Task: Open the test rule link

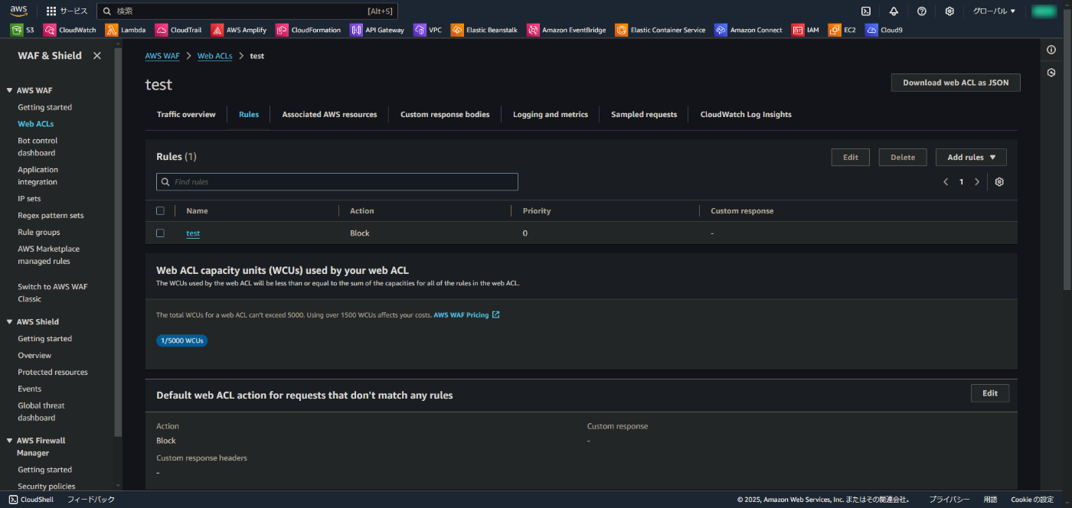Action: click(193, 233)
